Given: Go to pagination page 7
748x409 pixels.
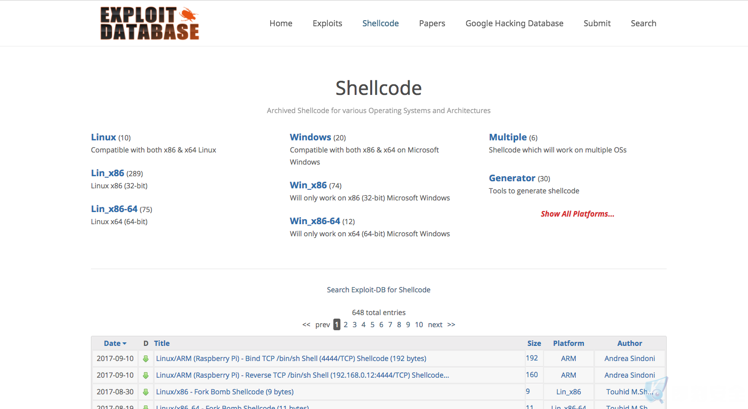Looking at the screenshot, I should tap(390, 325).
